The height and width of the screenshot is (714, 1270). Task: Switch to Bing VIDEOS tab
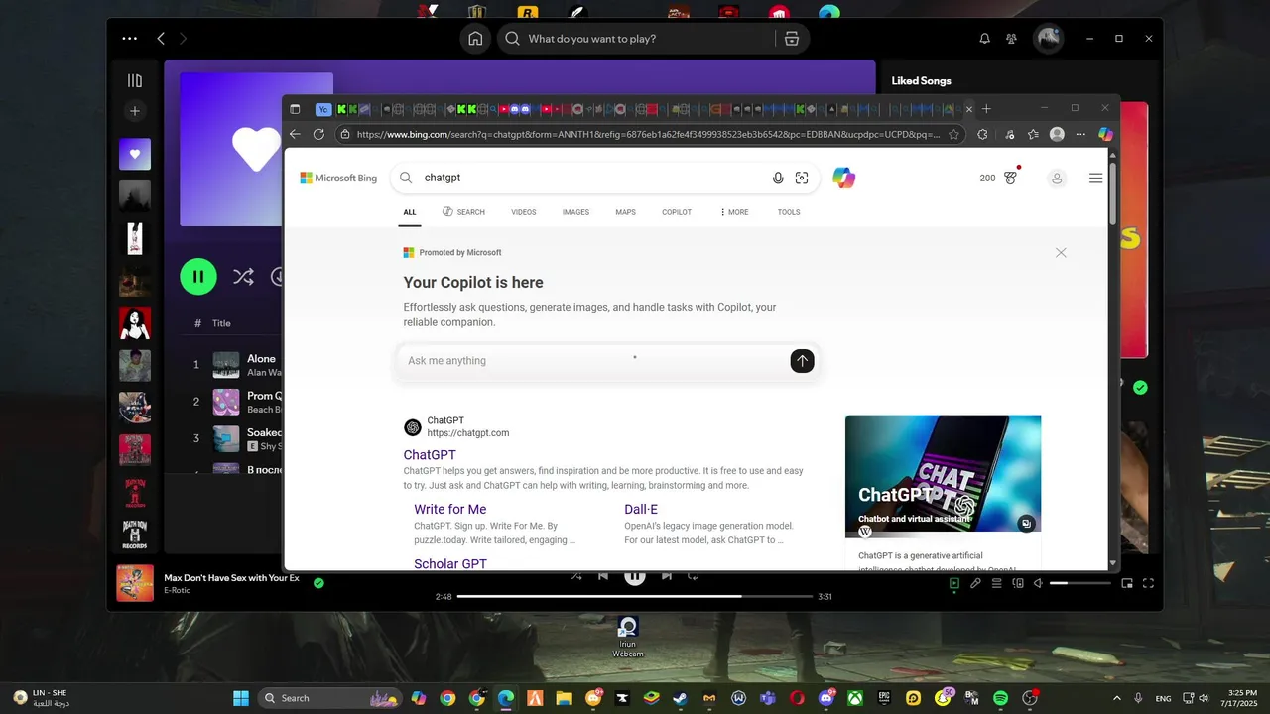(523, 212)
